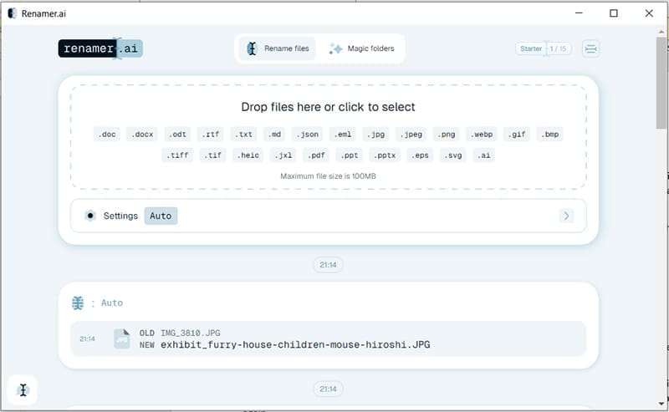Click the .heic file type tag
Image resolution: width=669 pixels, height=412 pixels.
(x=248, y=155)
